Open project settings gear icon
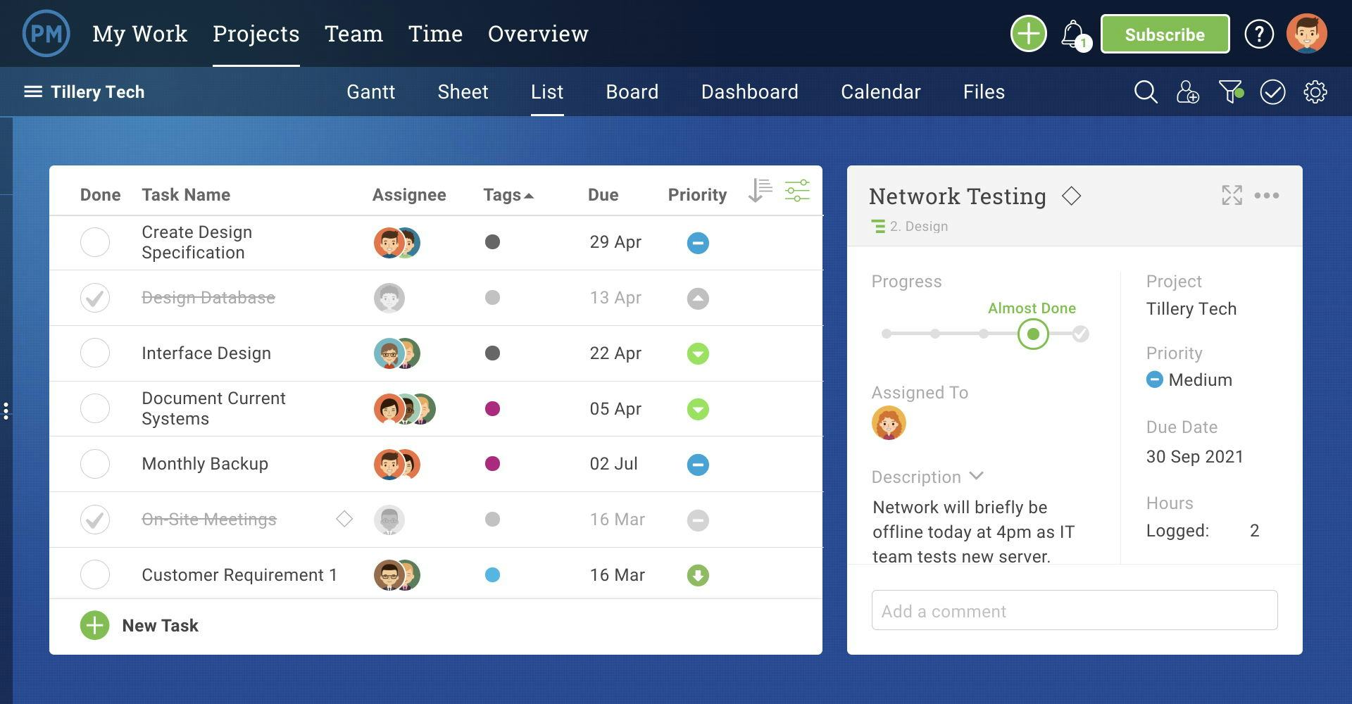The width and height of the screenshot is (1352, 704). (x=1315, y=92)
